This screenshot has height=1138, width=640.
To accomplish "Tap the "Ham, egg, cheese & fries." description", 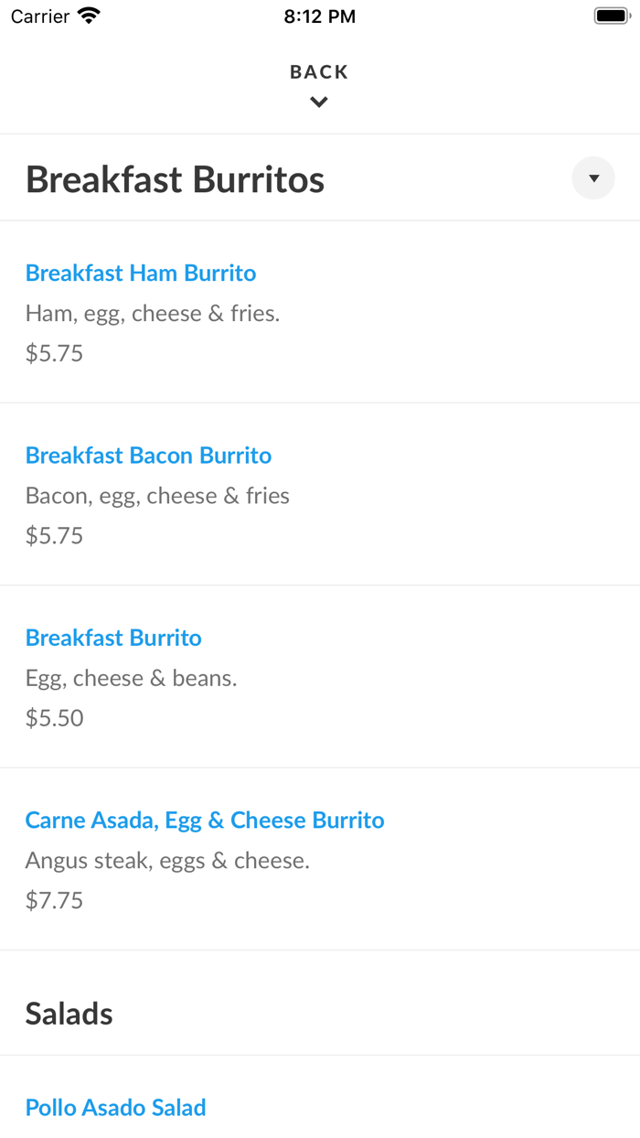I will [153, 314].
